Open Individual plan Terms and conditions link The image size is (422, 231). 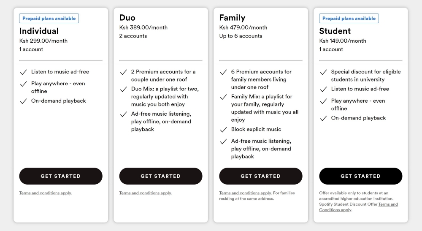45,193
